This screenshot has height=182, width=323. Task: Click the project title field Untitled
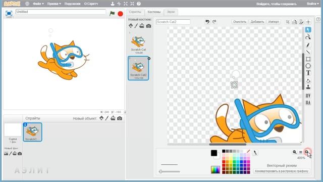(61, 12)
